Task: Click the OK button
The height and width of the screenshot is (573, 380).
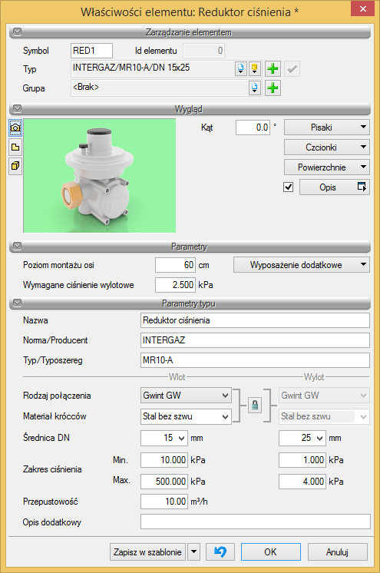Action: [271, 551]
